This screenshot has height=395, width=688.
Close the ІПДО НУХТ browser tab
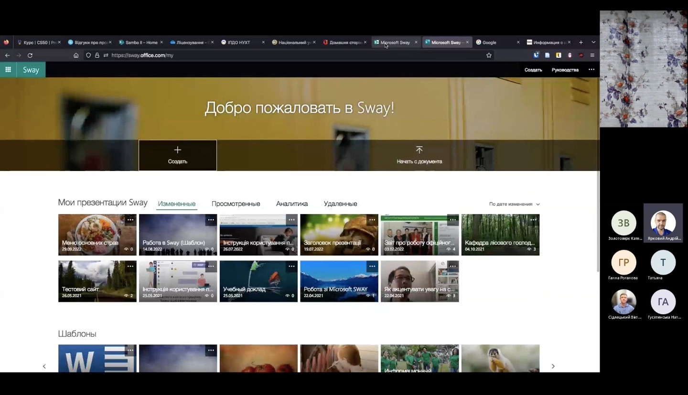point(263,43)
